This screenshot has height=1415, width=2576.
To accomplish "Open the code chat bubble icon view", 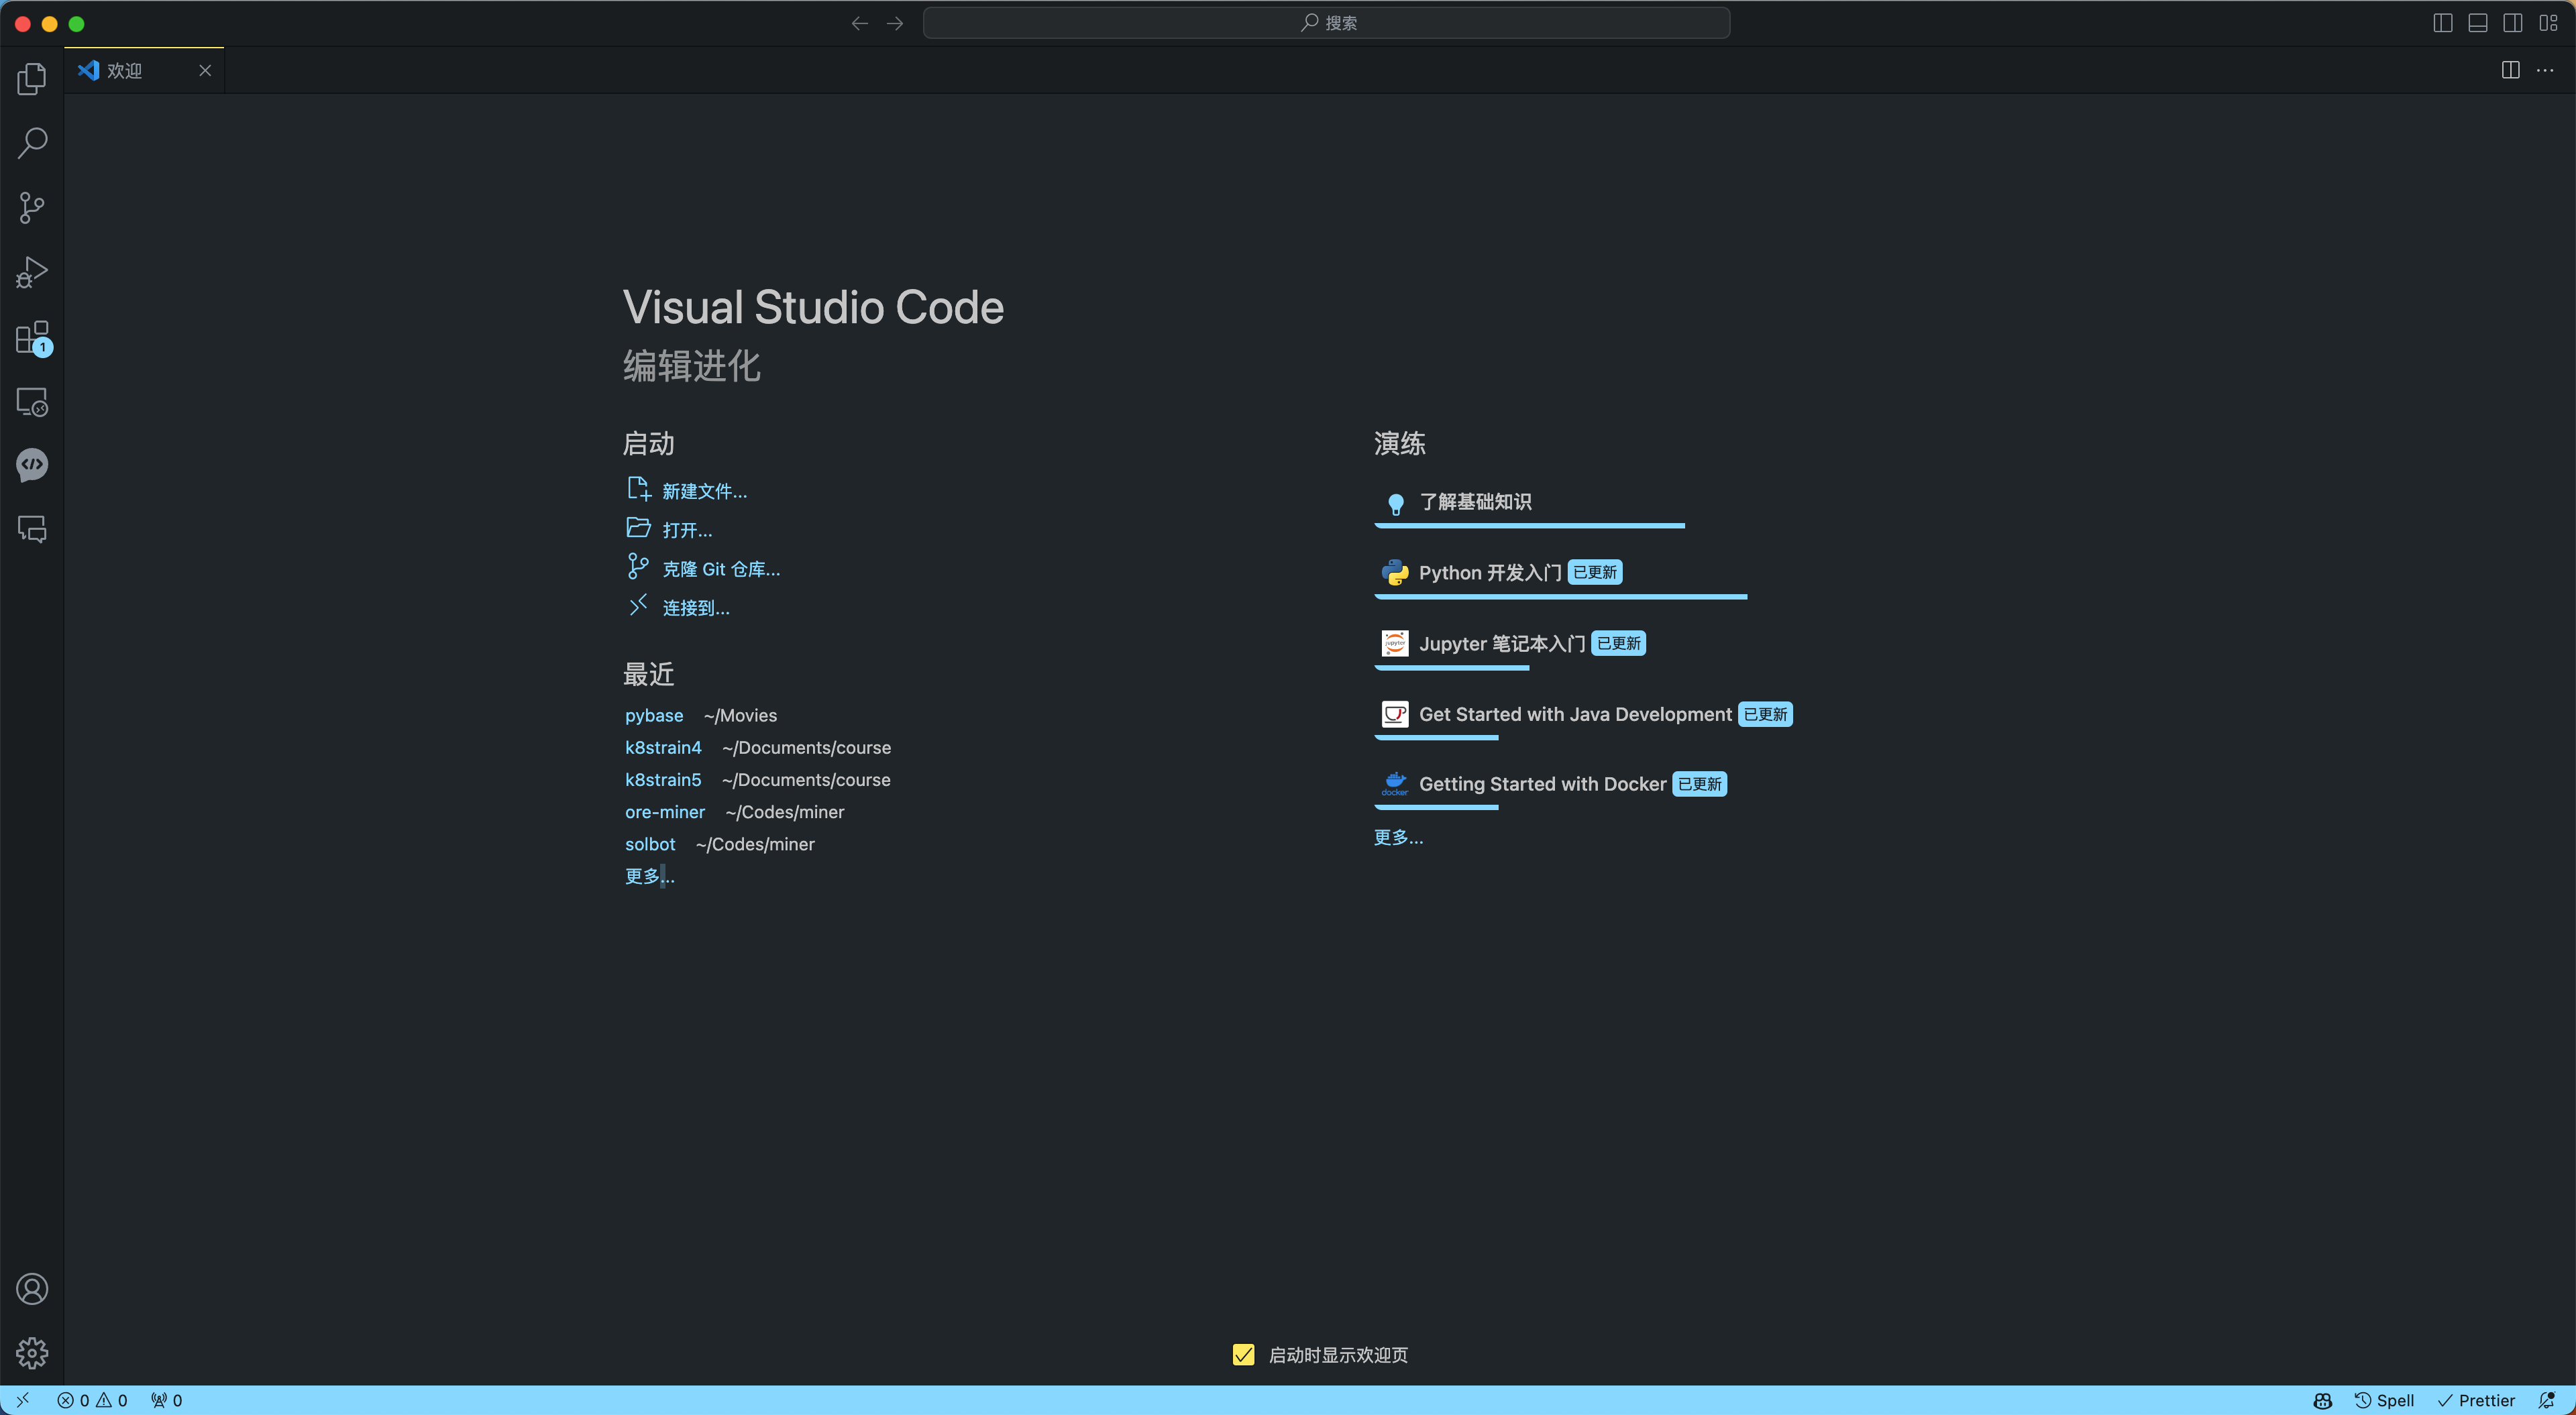I will (32, 465).
